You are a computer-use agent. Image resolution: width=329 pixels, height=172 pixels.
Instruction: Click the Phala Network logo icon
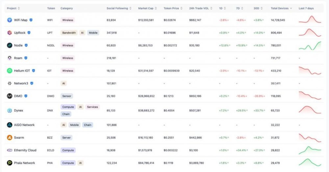pyautogui.click(x=10, y=163)
